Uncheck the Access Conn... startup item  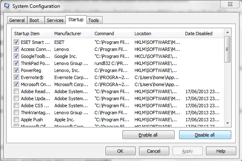point(16,49)
